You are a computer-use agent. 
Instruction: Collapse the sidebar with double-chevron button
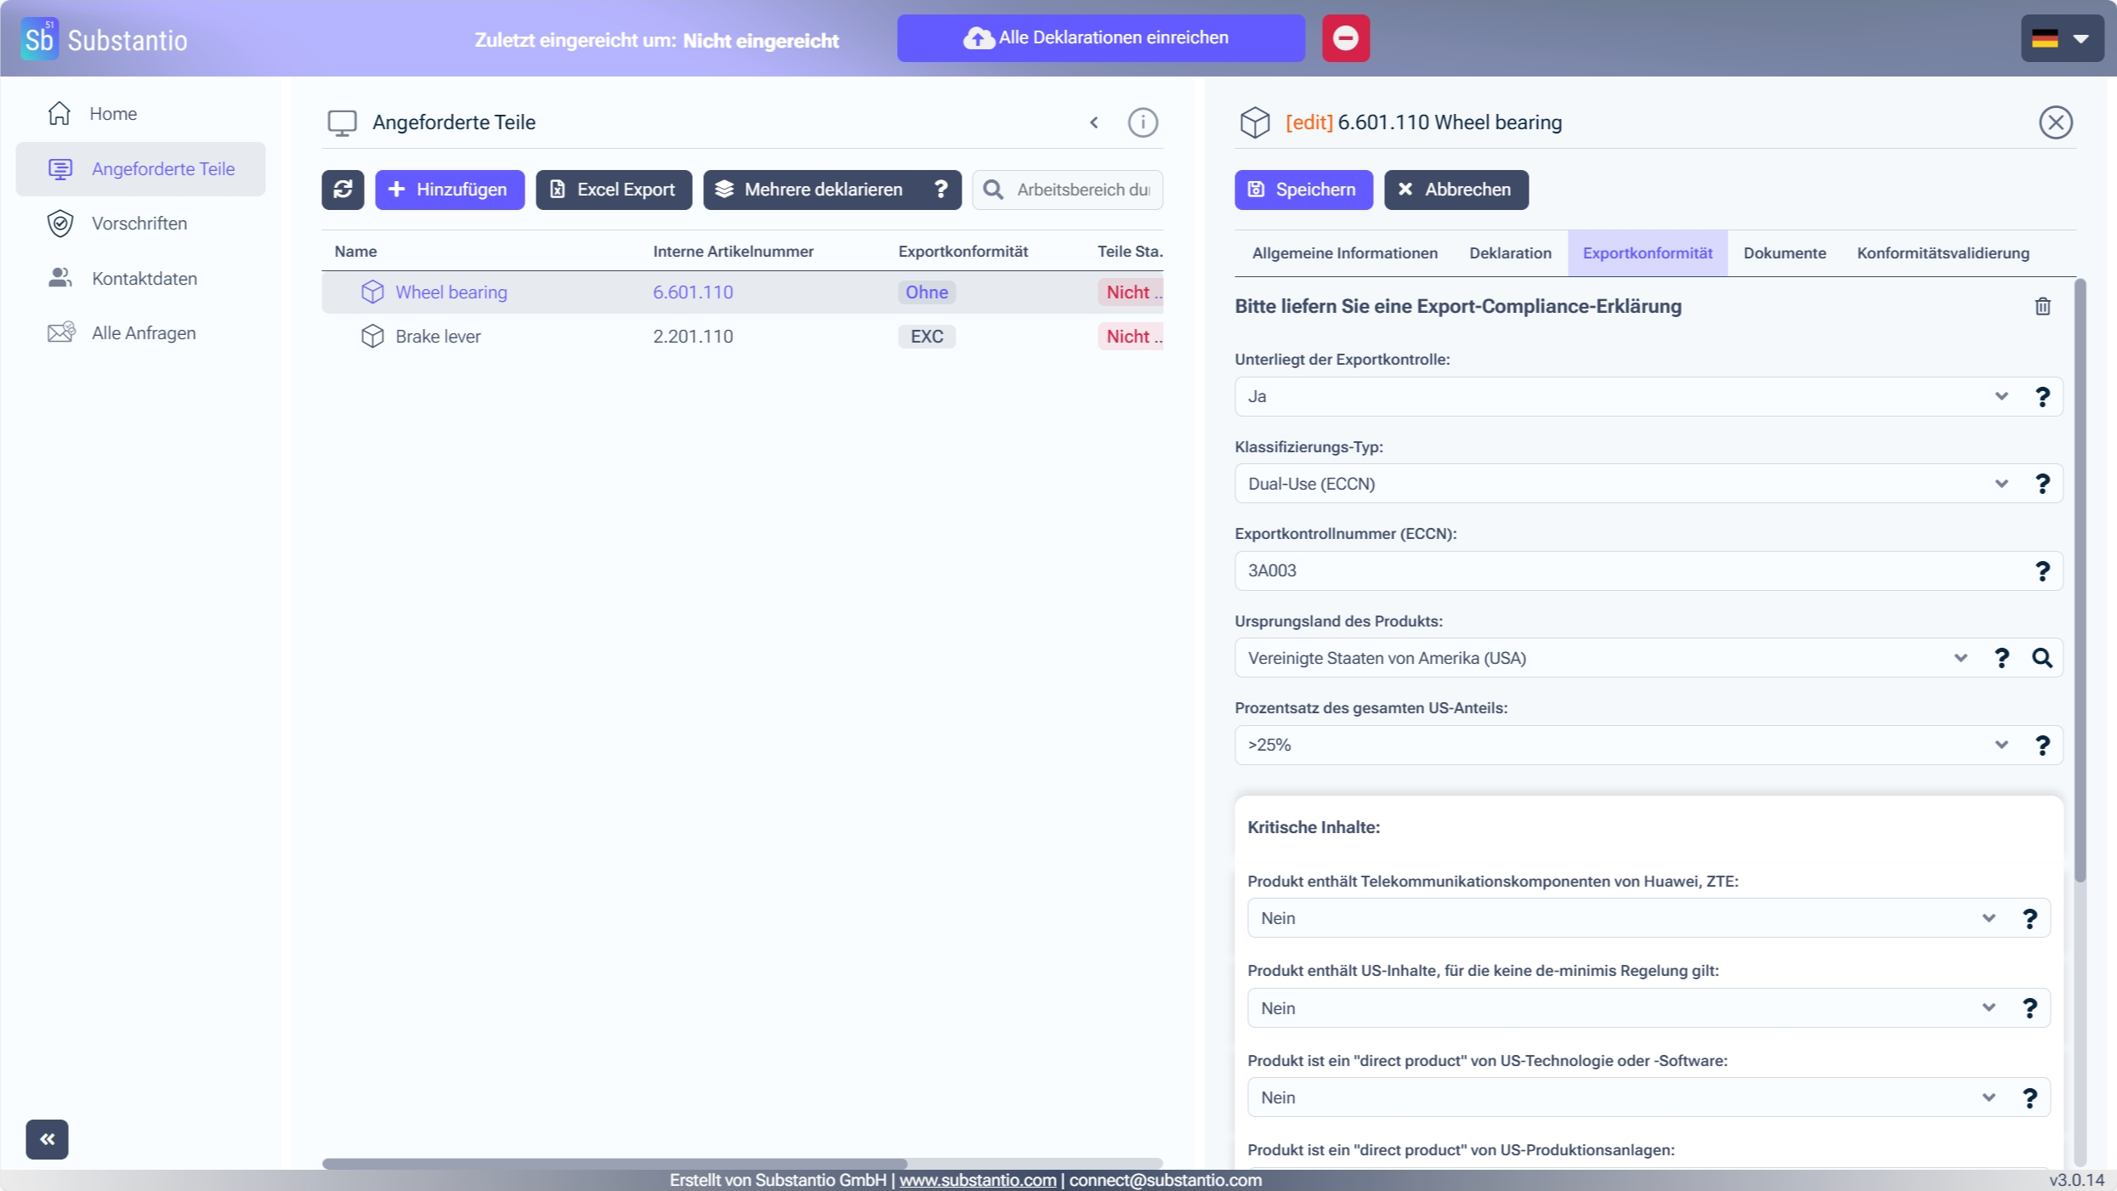click(47, 1139)
